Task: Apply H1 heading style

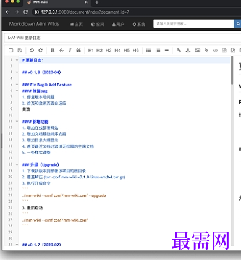Action: pos(91,51)
